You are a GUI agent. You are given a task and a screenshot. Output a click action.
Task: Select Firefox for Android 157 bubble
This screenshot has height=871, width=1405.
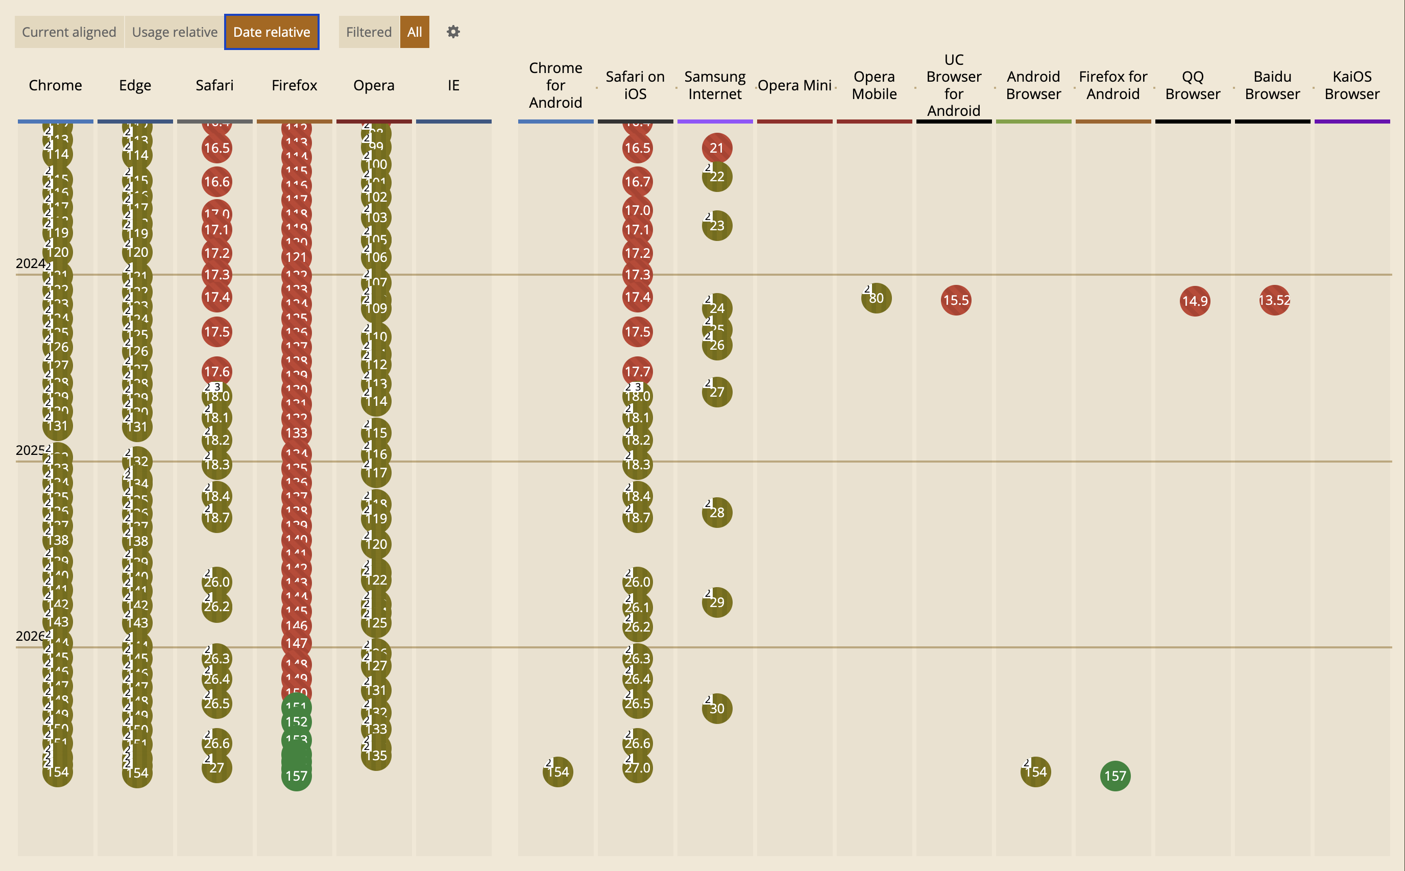coord(1115,776)
